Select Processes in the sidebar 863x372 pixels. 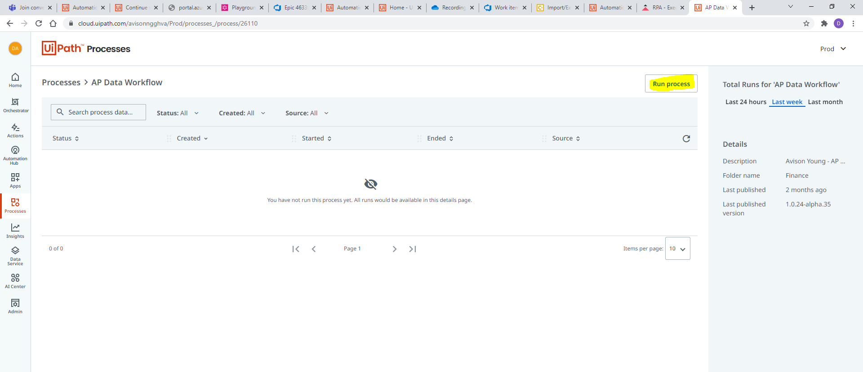coord(15,206)
